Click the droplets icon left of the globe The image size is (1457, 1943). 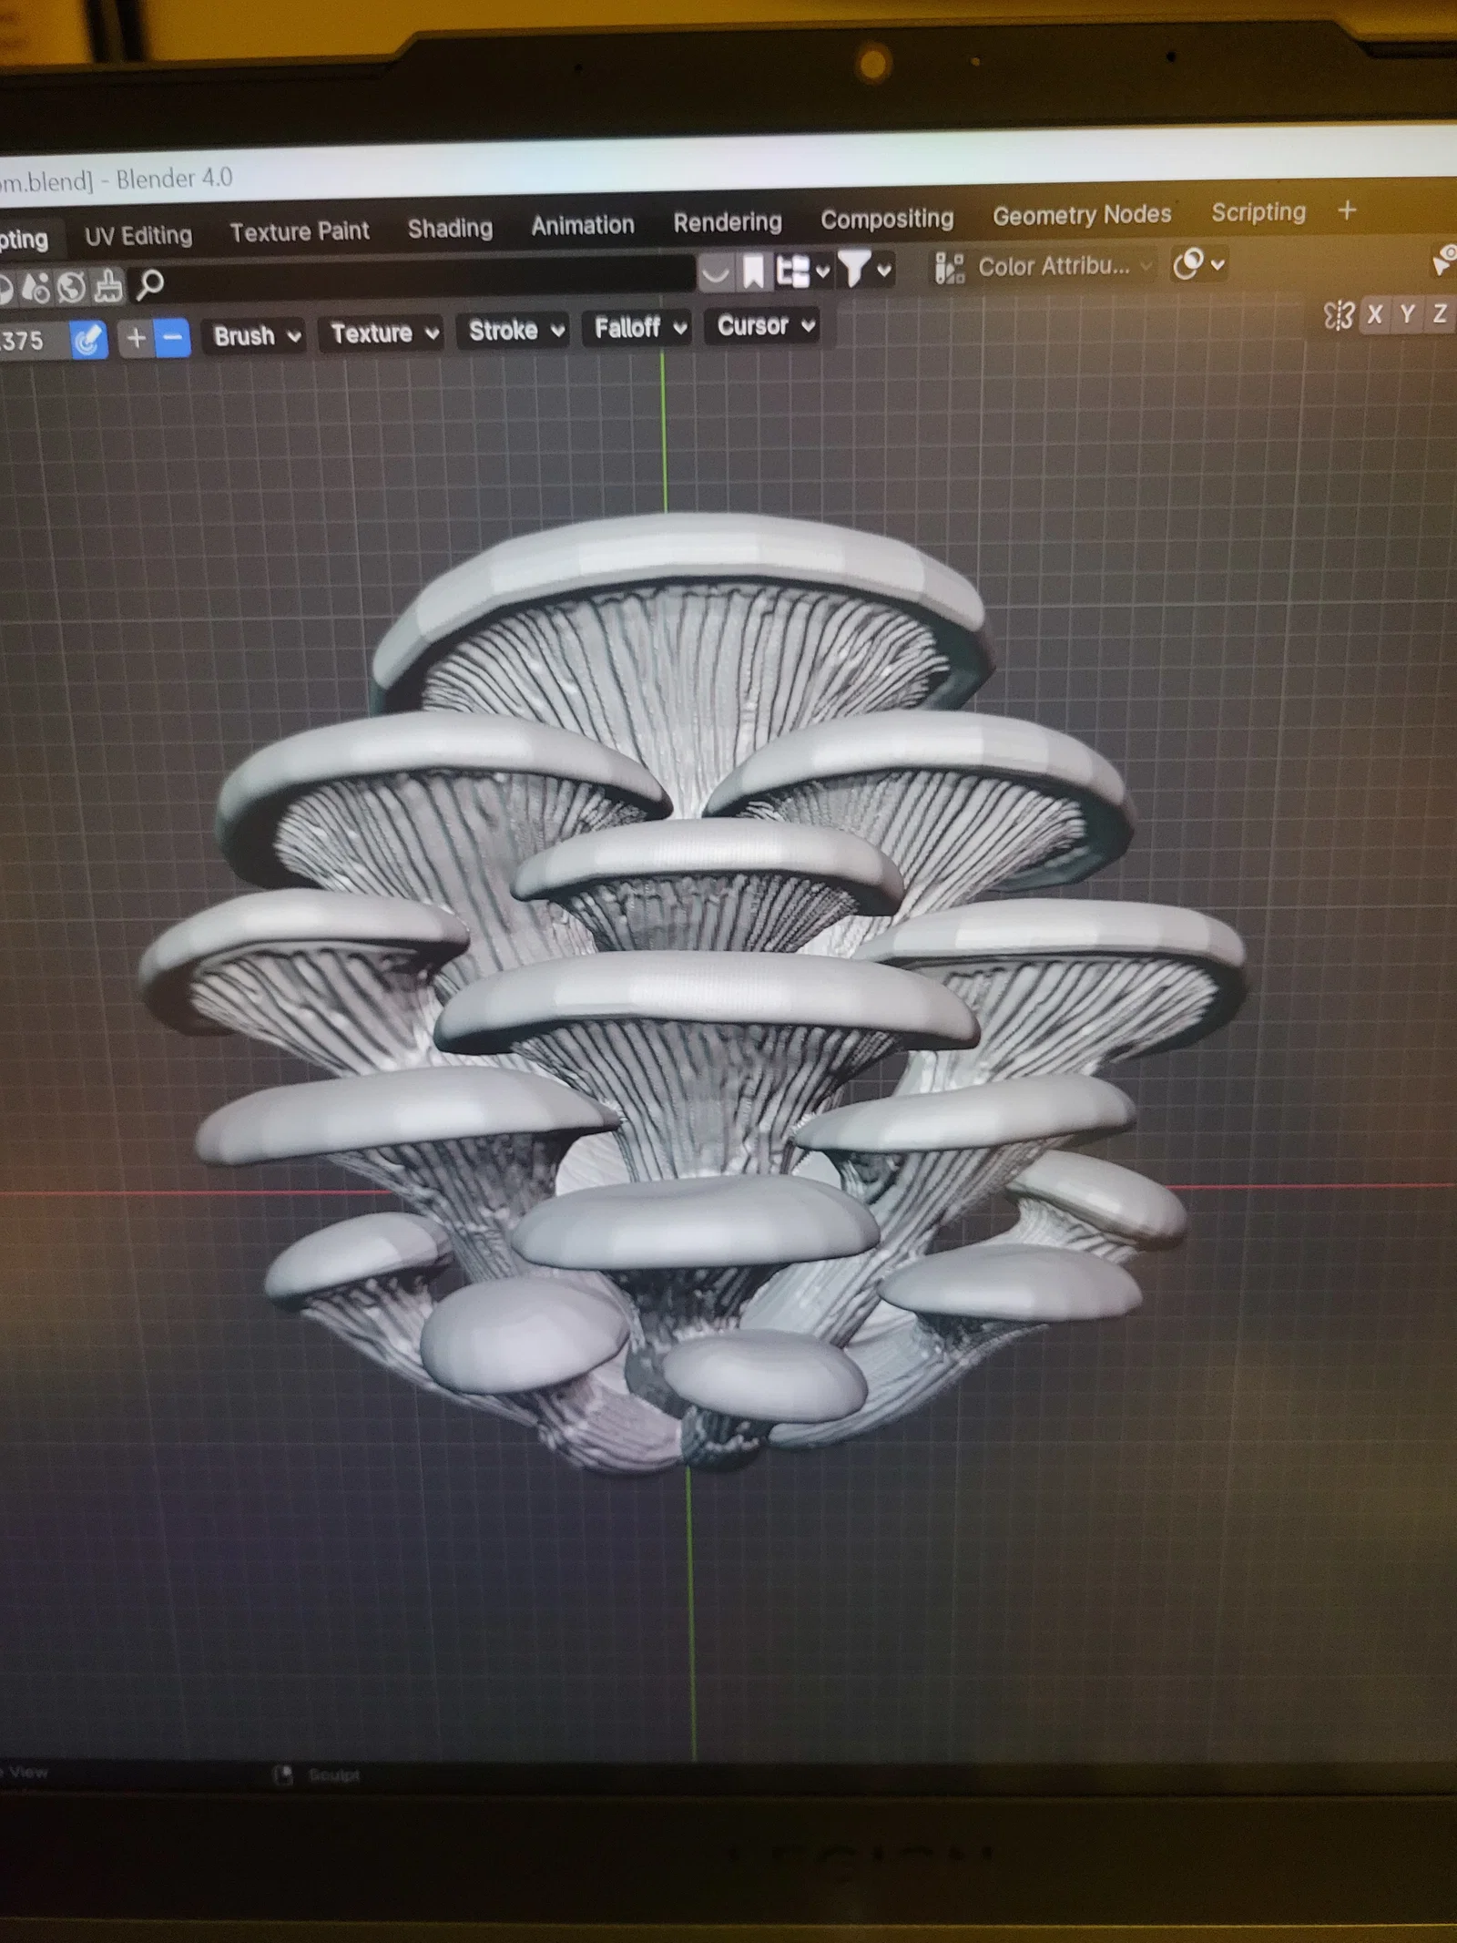pos(35,288)
